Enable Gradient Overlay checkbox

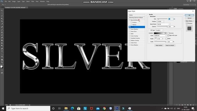point(130,38)
